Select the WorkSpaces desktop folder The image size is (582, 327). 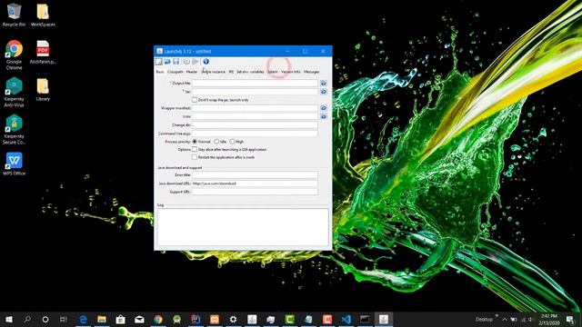(x=43, y=15)
